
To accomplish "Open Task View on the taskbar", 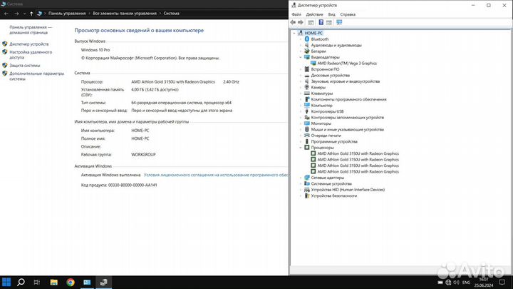I will [x=36, y=282].
